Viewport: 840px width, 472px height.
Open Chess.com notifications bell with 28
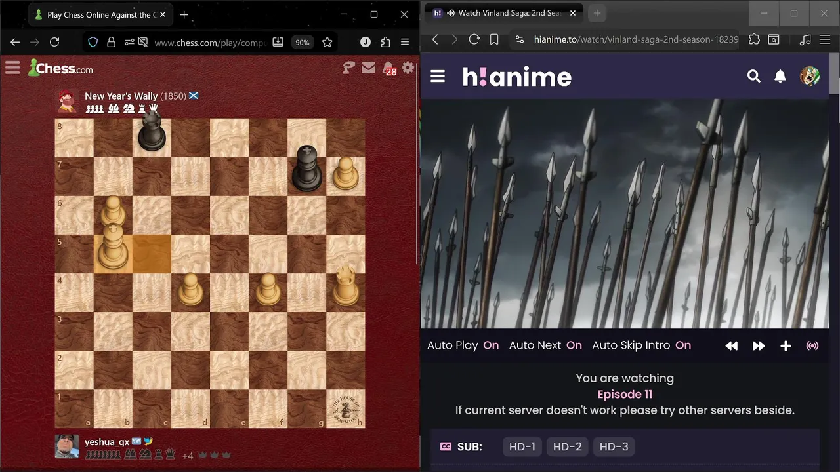tap(389, 68)
